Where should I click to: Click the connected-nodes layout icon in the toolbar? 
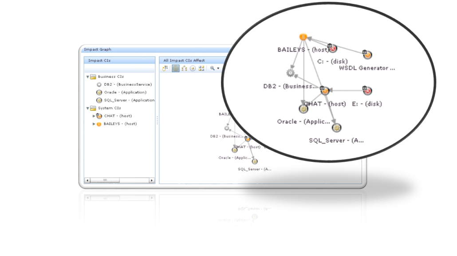tap(184, 68)
